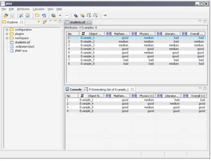Screen dimensions: 211x161
Task: Click the D- P-dominated set toolbar icon
Action: (x=95, y=15)
